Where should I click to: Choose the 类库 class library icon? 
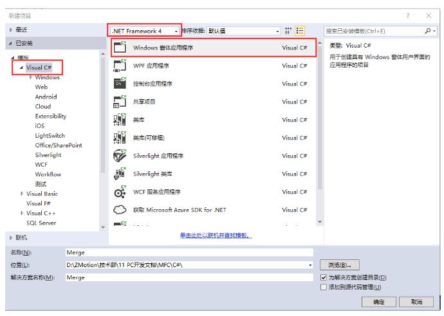pos(120,120)
